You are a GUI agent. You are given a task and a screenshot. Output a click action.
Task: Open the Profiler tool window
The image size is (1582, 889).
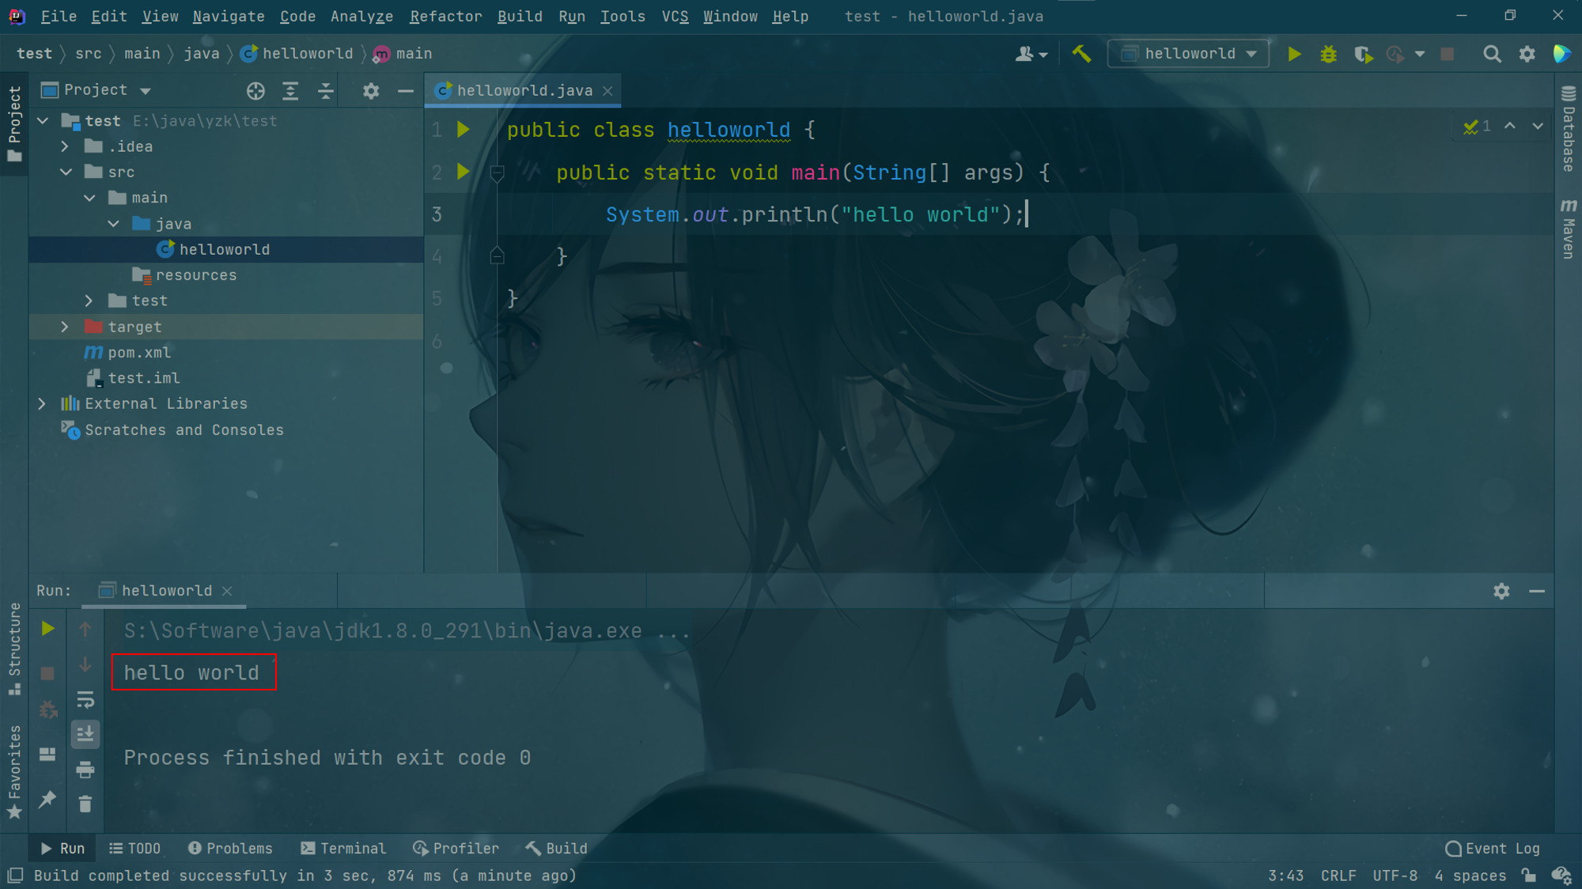pos(456,849)
